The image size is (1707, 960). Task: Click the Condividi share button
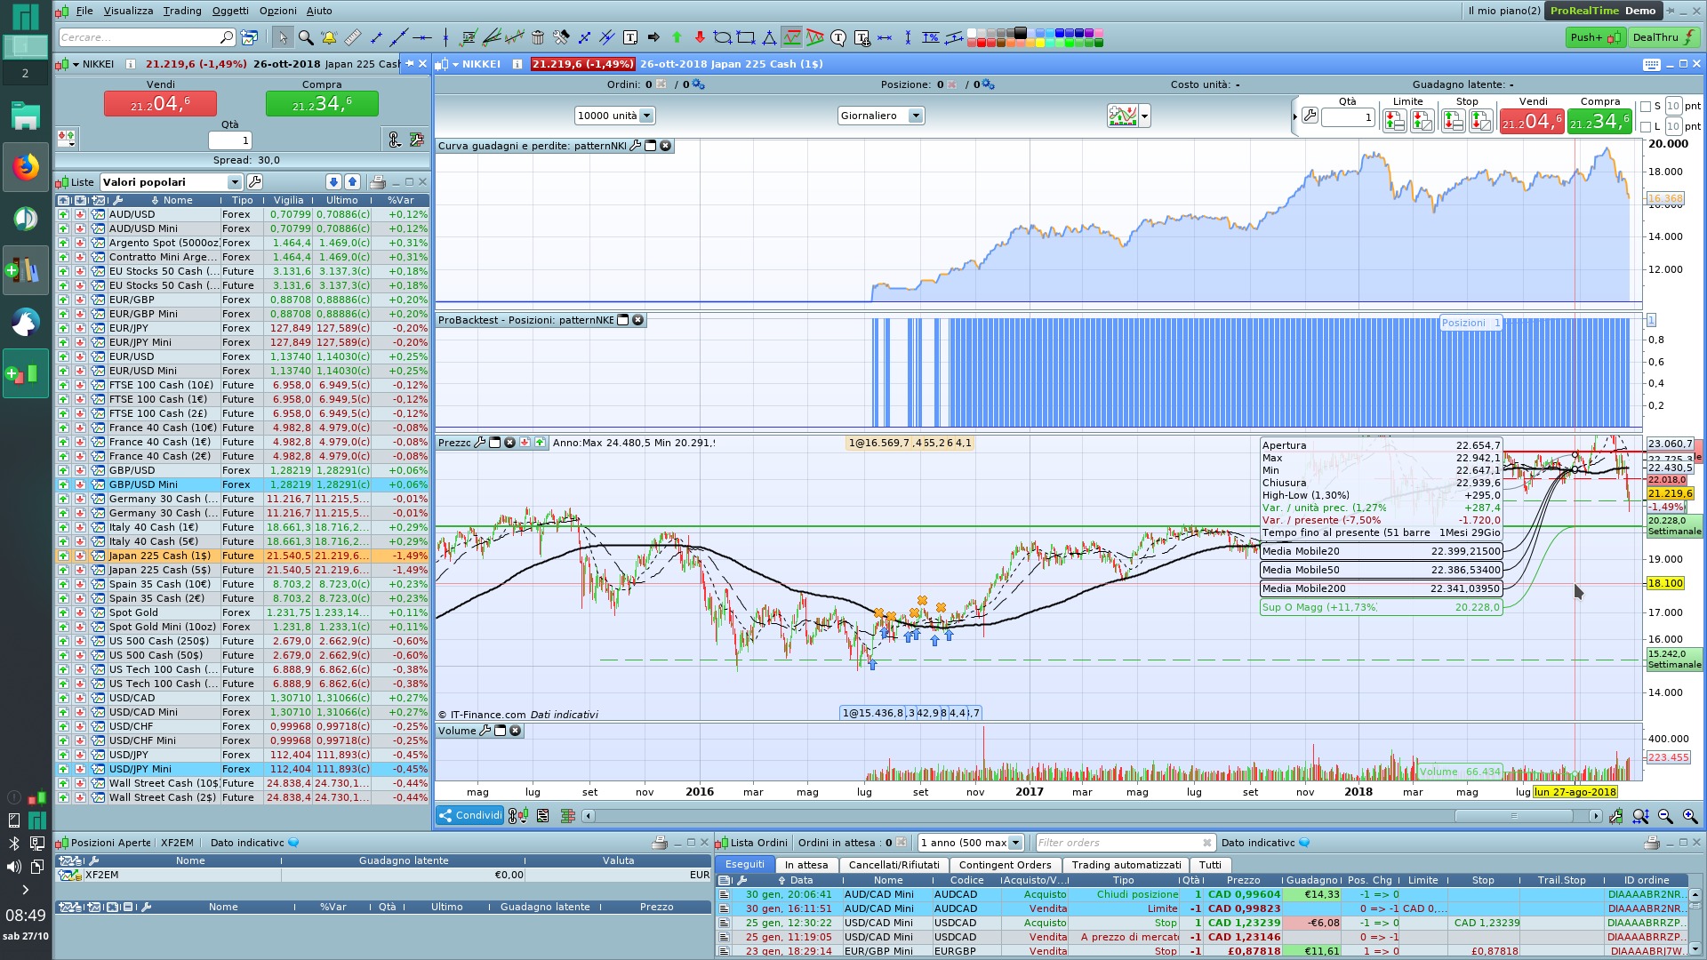coord(470,815)
